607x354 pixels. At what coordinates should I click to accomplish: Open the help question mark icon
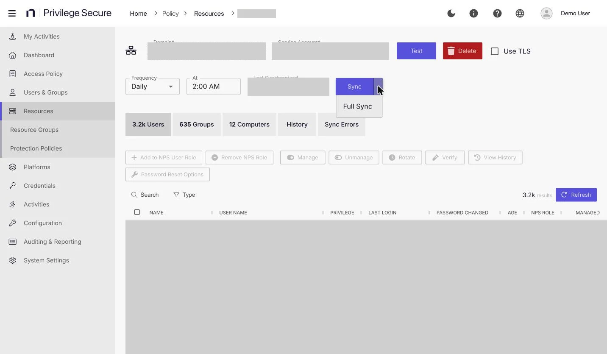click(x=497, y=13)
